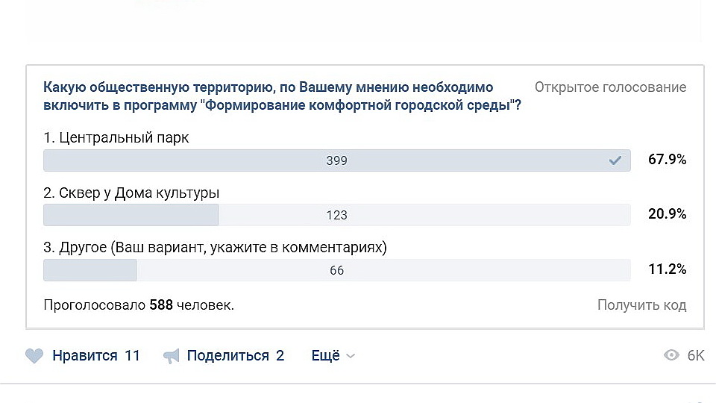This screenshot has width=716, height=403.
Task: Click the Открытое голосование label
Action: pos(610,87)
